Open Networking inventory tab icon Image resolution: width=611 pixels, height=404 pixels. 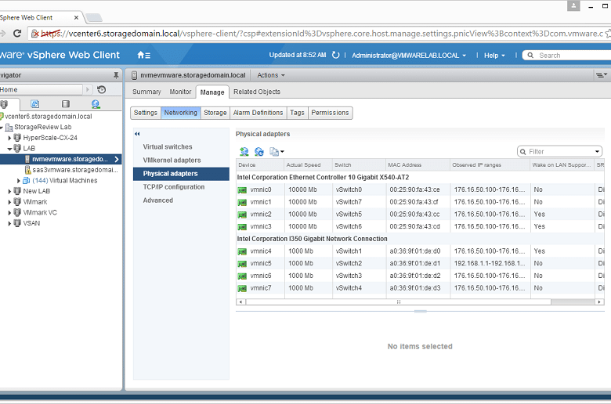[x=96, y=104]
